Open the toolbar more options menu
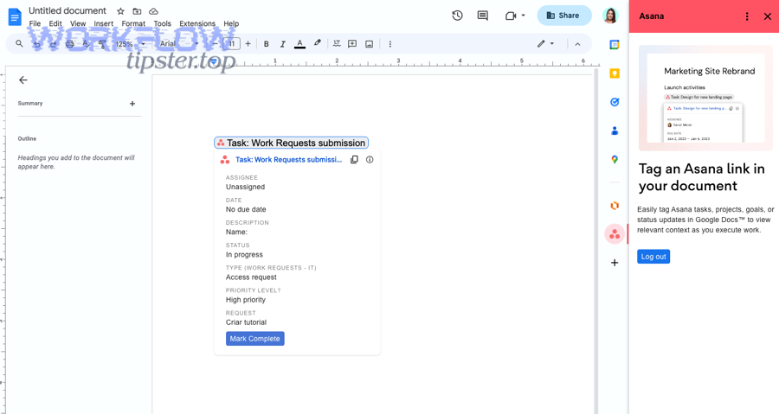This screenshot has width=779, height=414. click(x=390, y=43)
